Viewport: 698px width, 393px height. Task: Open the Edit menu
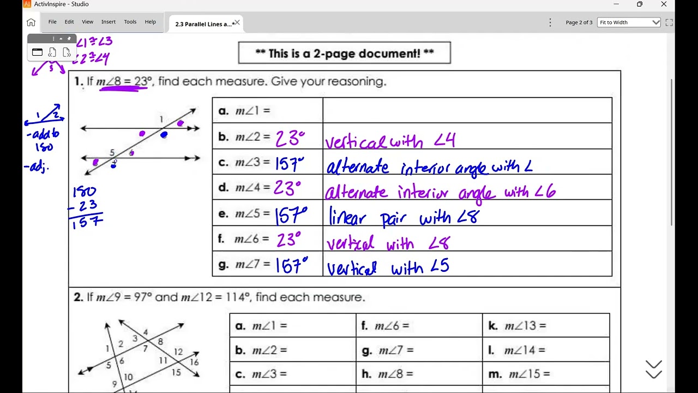[69, 22]
